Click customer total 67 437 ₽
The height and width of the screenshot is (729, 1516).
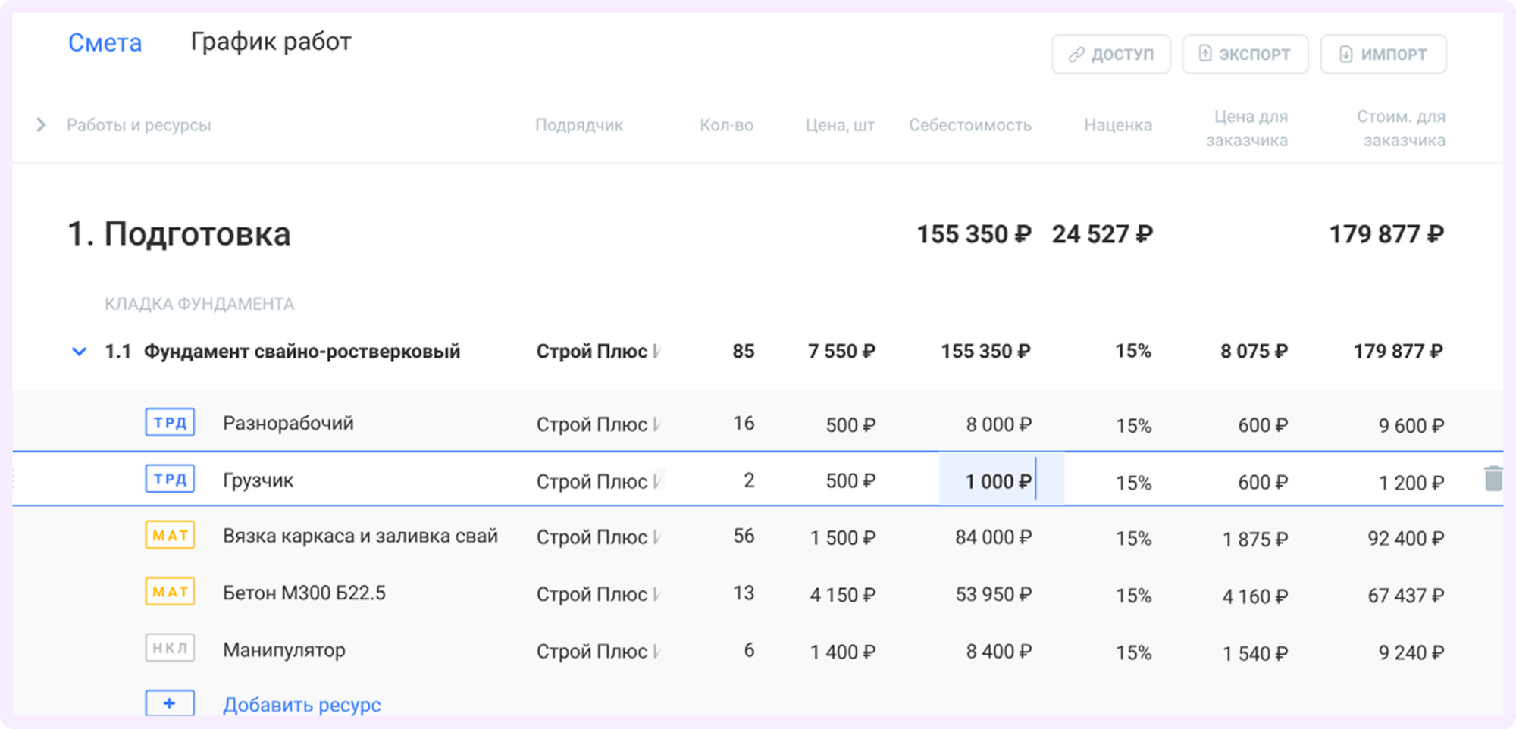1405,596
